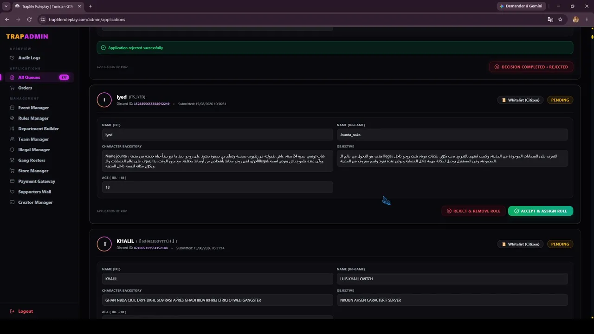Image resolution: width=594 pixels, height=334 pixels.
Task: Click Iyed's Character Backstory text box
Action: click(218, 161)
